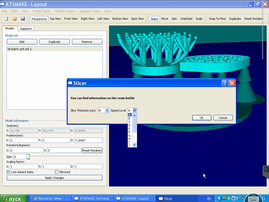Viewport: 269px width, 202px height.
Task: Pick speed level G in the list
Action: click(x=130, y=135)
